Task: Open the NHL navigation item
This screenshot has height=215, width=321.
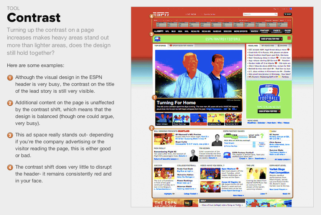Action: 187,31
